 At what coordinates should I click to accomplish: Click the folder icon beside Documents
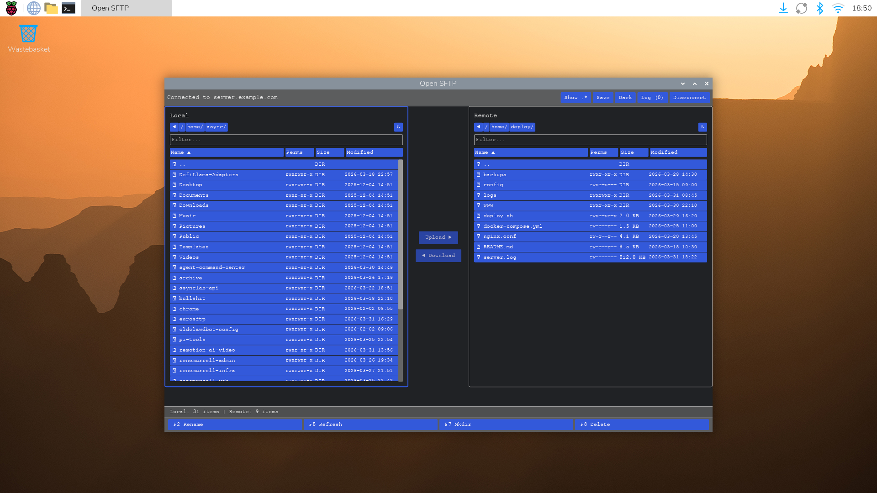[174, 195]
